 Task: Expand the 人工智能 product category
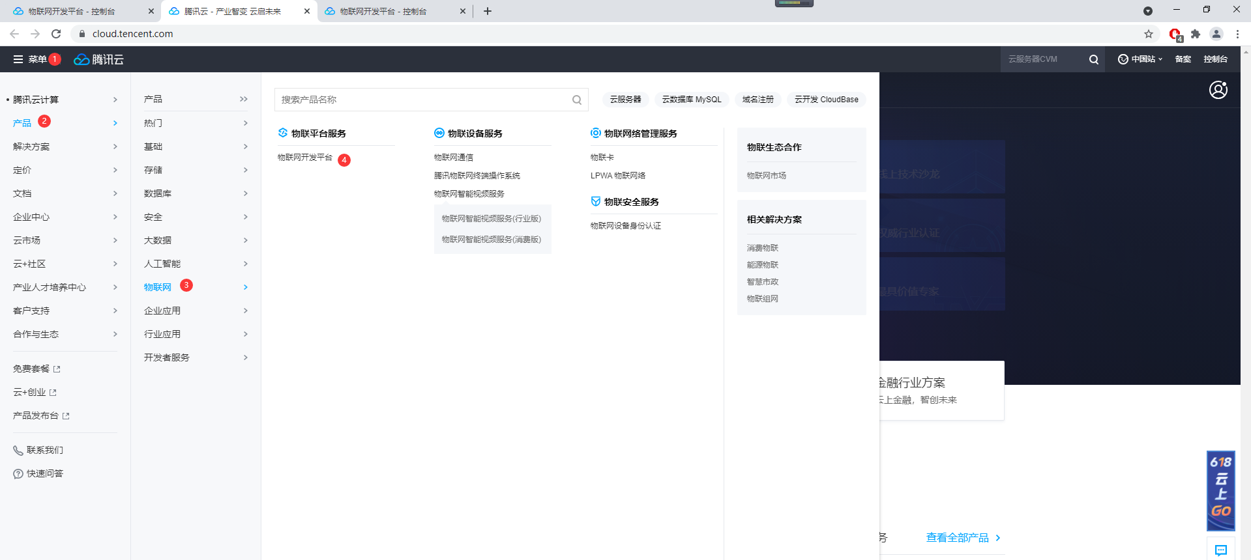coord(196,264)
